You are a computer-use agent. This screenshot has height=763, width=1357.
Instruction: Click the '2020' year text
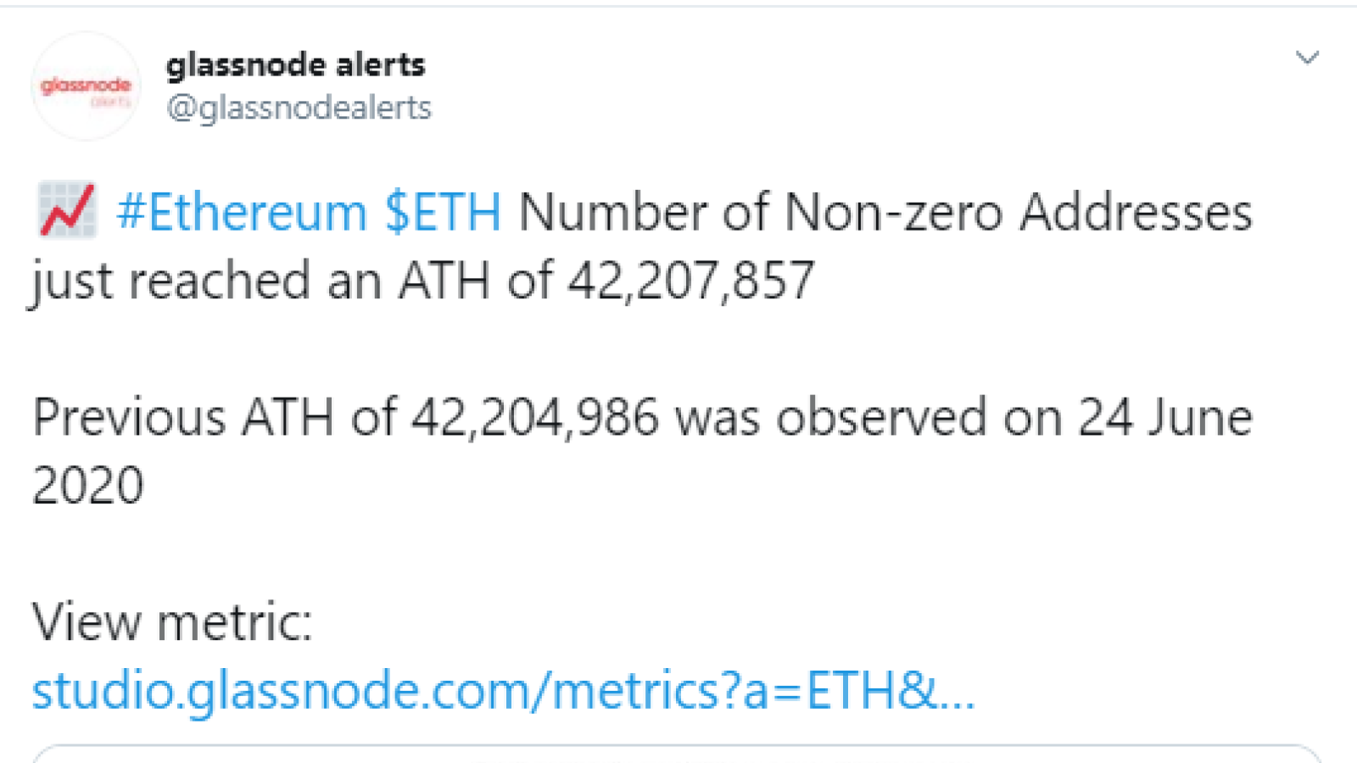(88, 486)
